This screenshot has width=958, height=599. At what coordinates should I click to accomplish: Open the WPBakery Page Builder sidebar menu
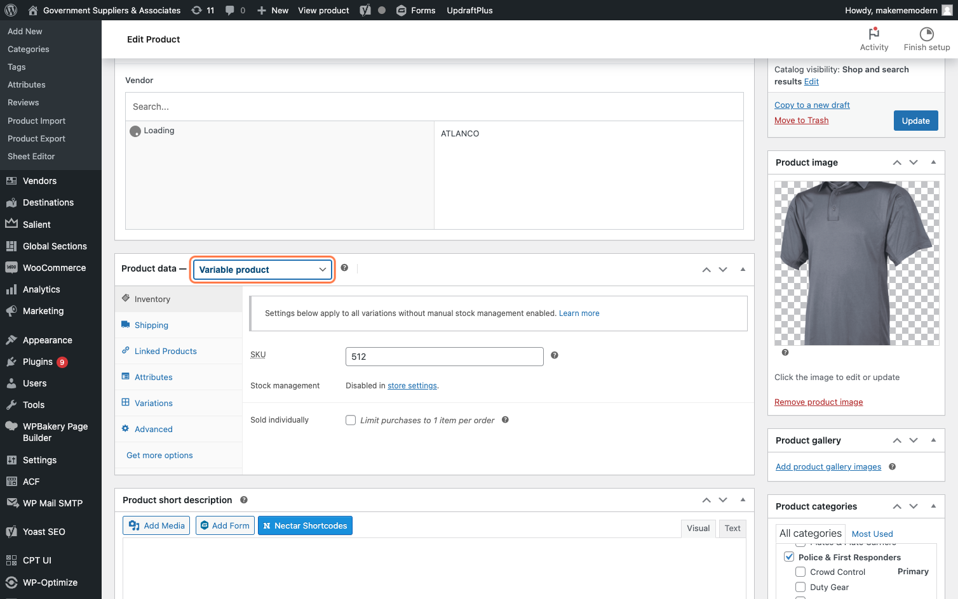coord(51,432)
